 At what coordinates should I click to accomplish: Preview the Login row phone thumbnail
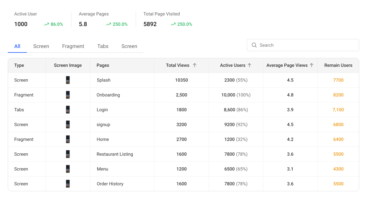(x=68, y=110)
